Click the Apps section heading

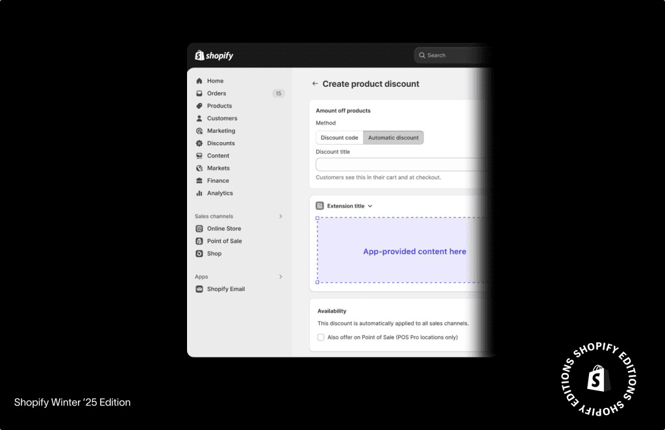(x=201, y=277)
